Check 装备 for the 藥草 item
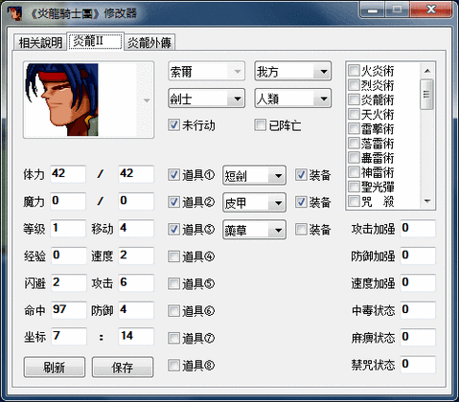The height and width of the screenshot is (402, 459). tap(301, 229)
